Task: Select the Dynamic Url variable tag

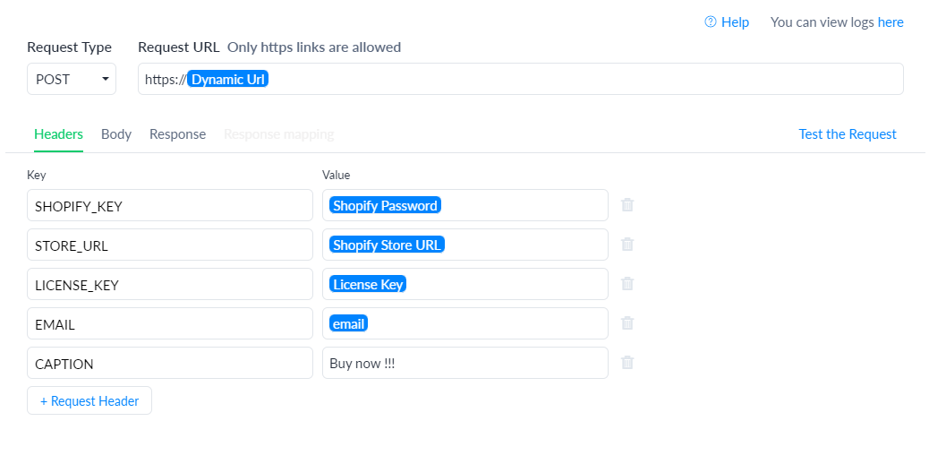Action: pyautogui.click(x=228, y=79)
